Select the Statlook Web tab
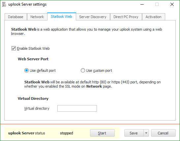 [62, 16]
